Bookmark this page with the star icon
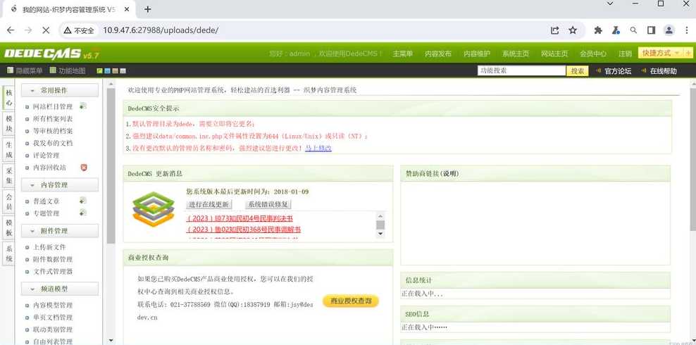 (x=573, y=30)
